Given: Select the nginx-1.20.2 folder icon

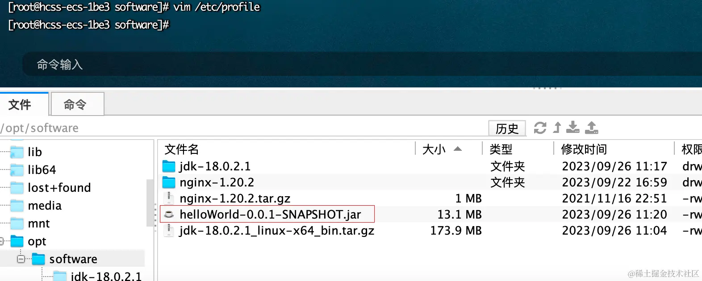Looking at the screenshot, I should [169, 182].
